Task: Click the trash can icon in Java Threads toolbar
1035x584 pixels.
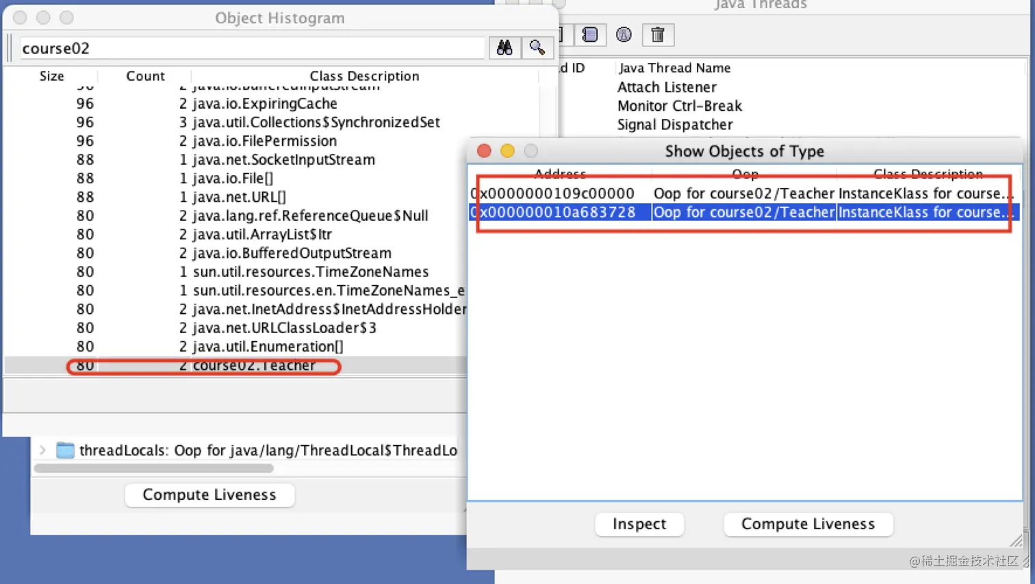Action: pyautogui.click(x=658, y=35)
